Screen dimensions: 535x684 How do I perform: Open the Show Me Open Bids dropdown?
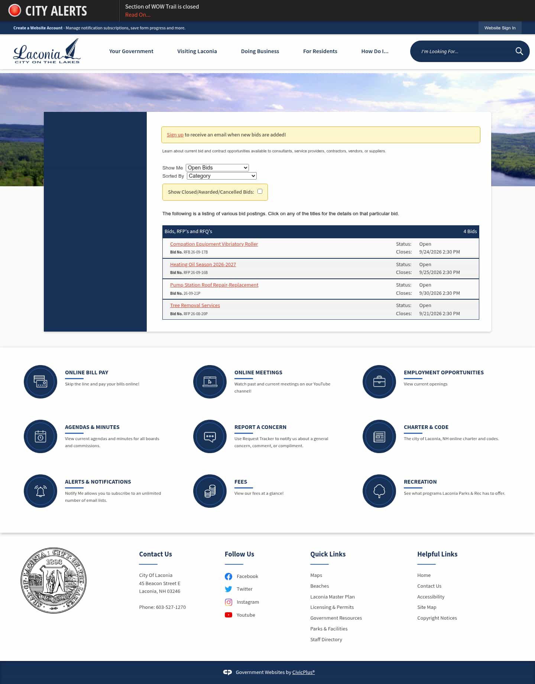pos(217,168)
